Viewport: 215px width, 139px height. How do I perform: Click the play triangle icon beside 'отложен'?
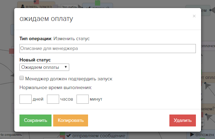point(192,134)
